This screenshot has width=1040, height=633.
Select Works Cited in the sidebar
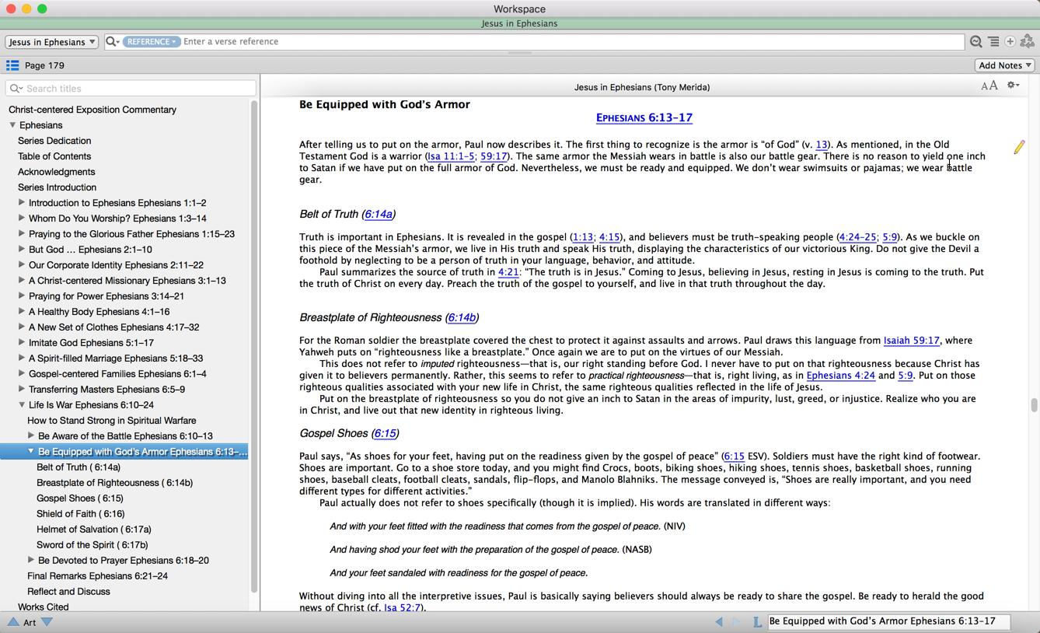44,607
